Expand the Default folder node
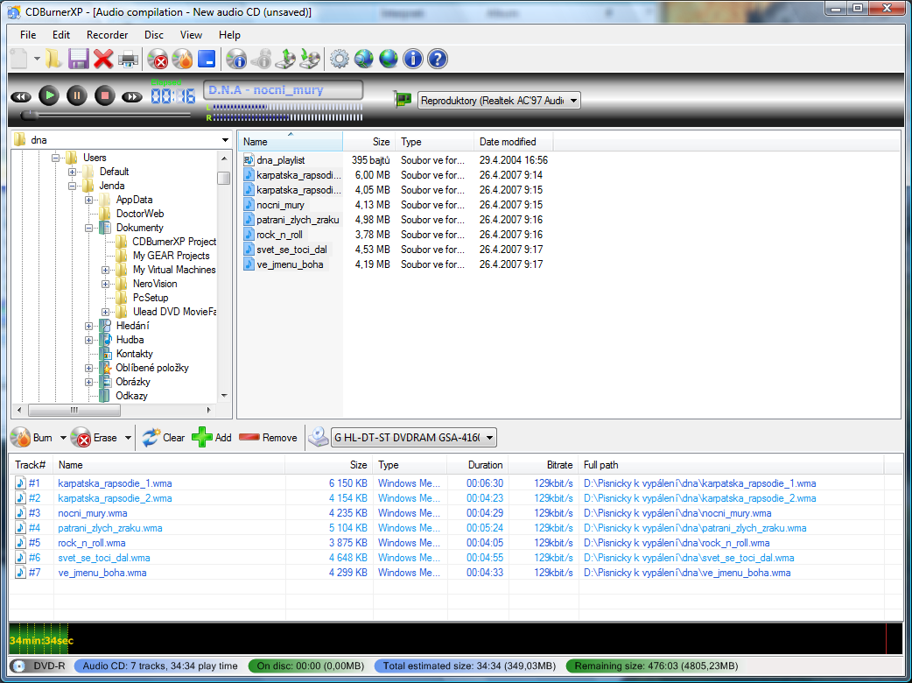This screenshot has width=912, height=683. (72, 172)
